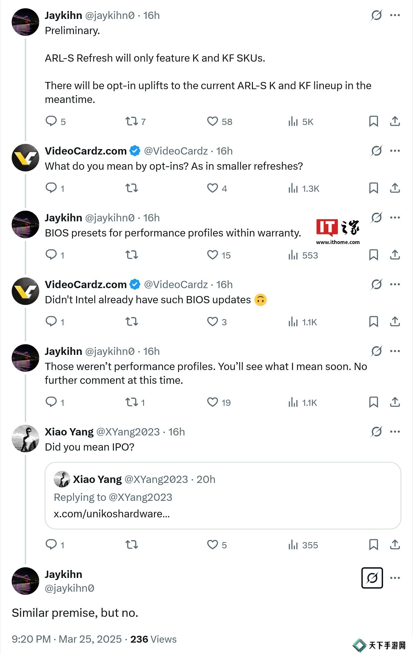Screen dimensions: 413x654
Task: Repost the 'Did you mean IPO?' post
Action: tap(131, 545)
